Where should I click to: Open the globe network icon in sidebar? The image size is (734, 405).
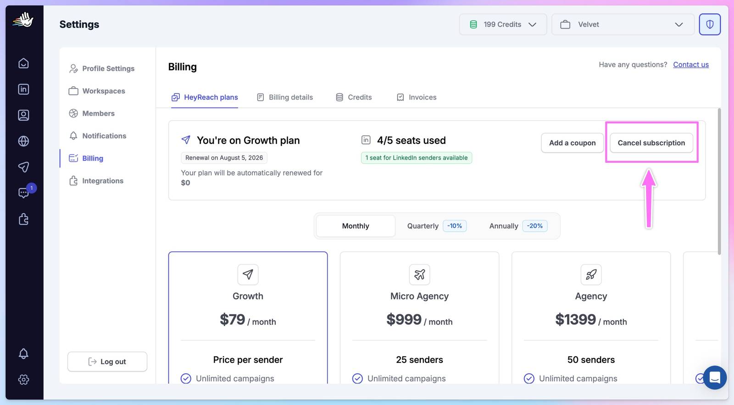[23, 141]
